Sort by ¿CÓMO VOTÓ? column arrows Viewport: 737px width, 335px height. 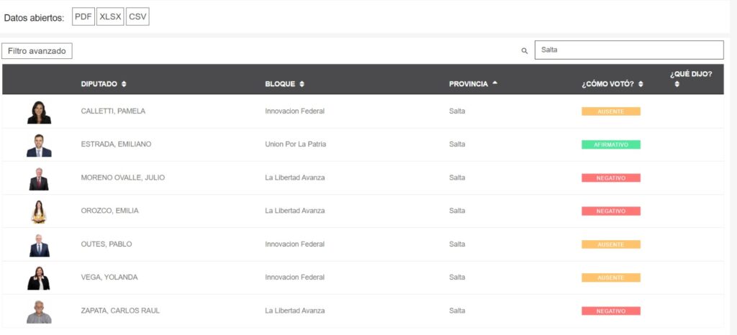(641, 84)
